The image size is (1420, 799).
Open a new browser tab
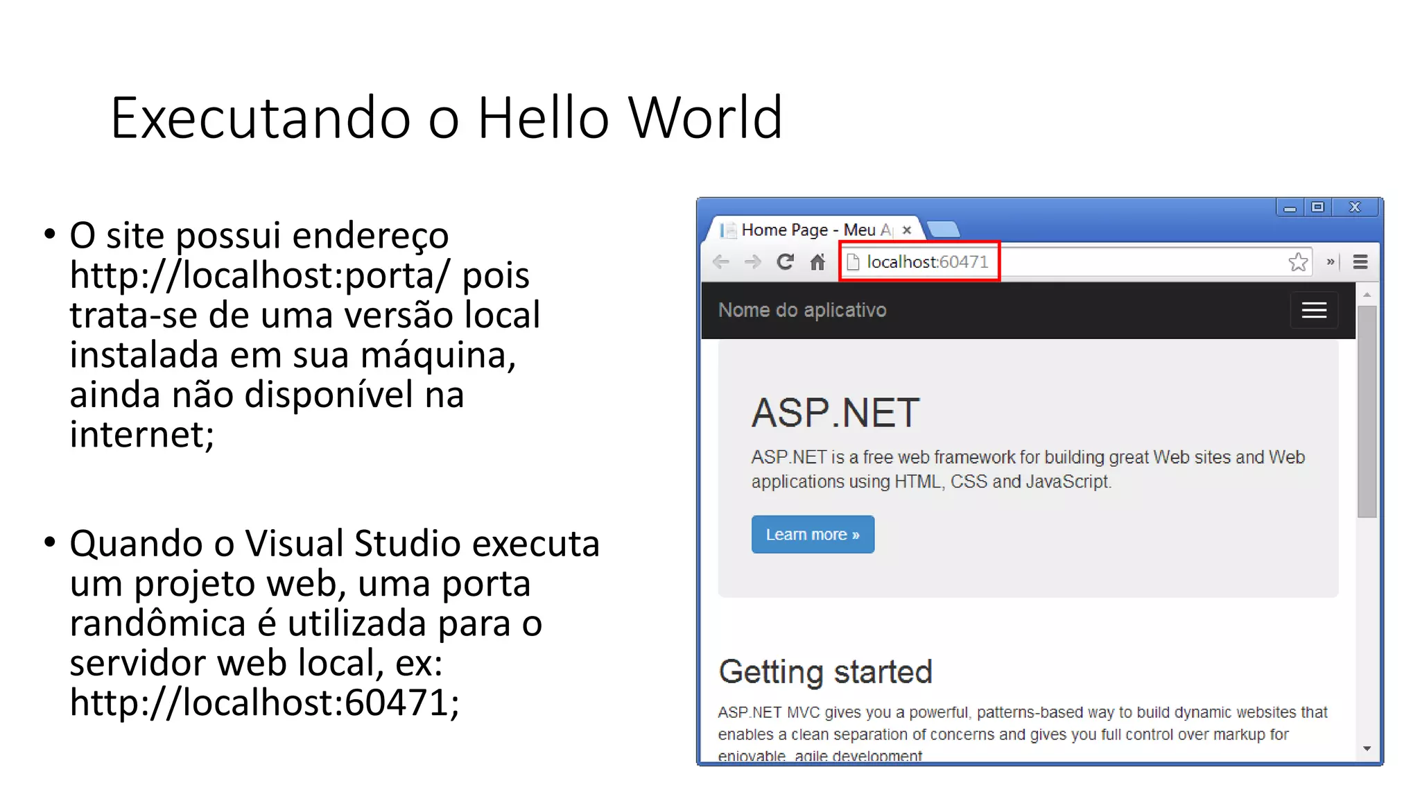tap(943, 230)
